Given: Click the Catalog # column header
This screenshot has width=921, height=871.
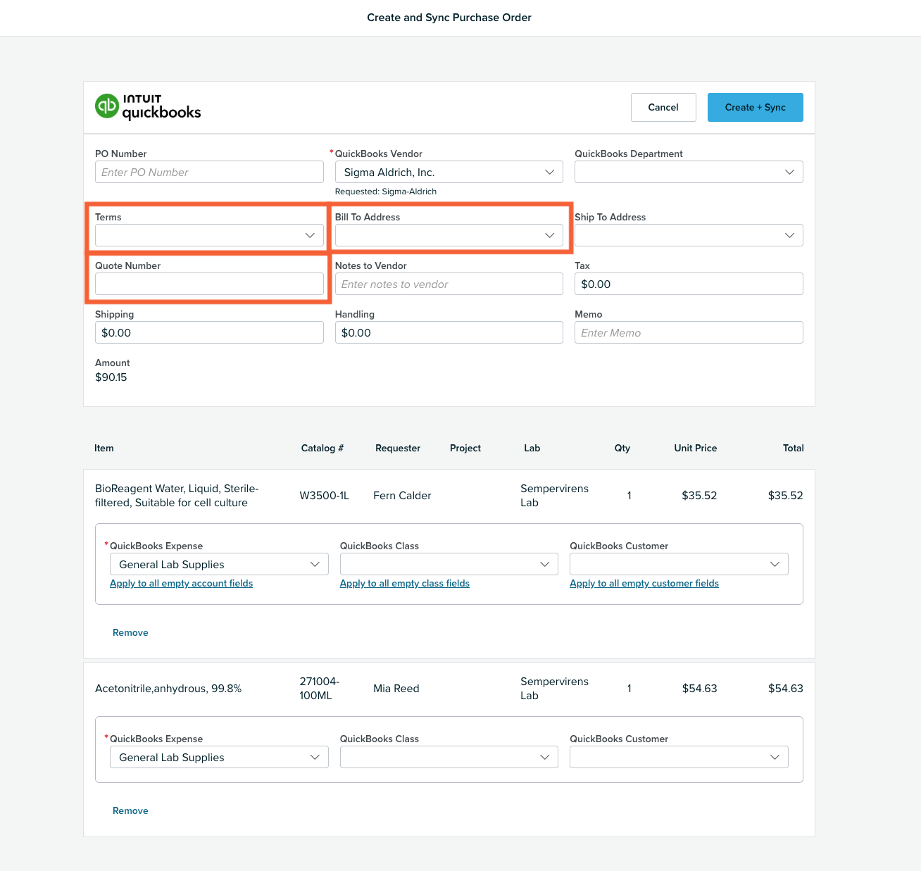Looking at the screenshot, I should [322, 448].
